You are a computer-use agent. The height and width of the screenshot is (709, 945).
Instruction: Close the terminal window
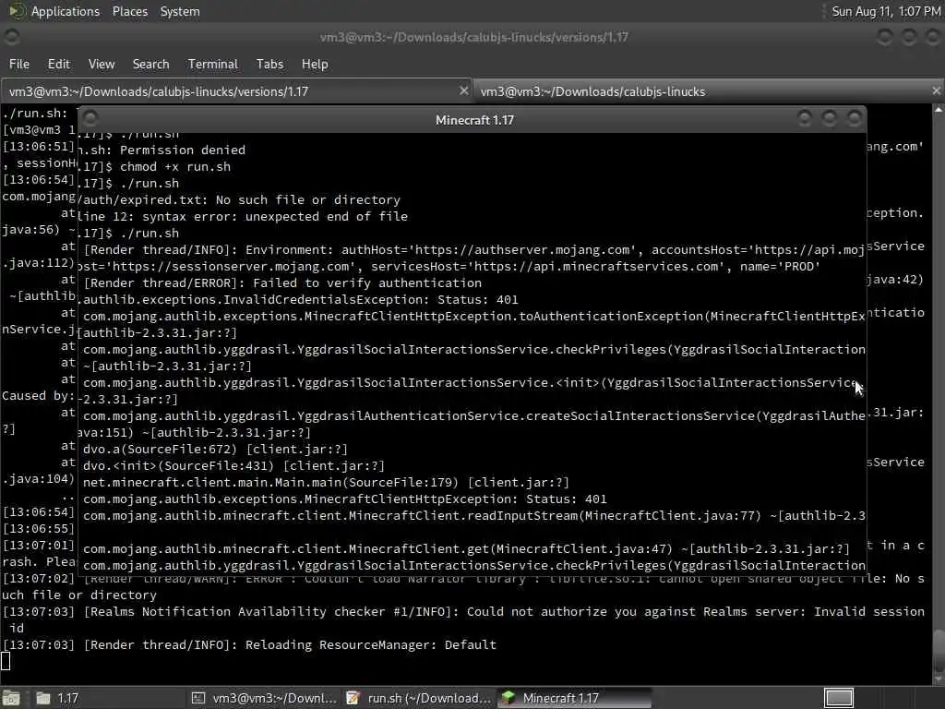tap(932, 37)
